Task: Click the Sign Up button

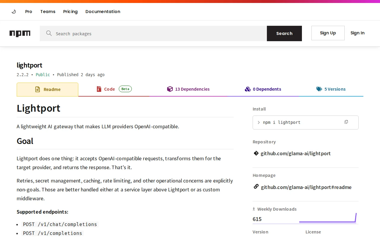Action: (328, 33)
